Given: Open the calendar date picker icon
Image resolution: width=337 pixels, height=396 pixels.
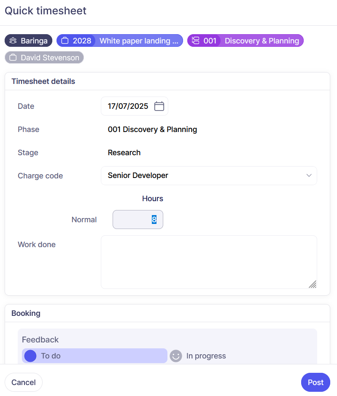Looking at the screenshot, I should pos(159,106).
